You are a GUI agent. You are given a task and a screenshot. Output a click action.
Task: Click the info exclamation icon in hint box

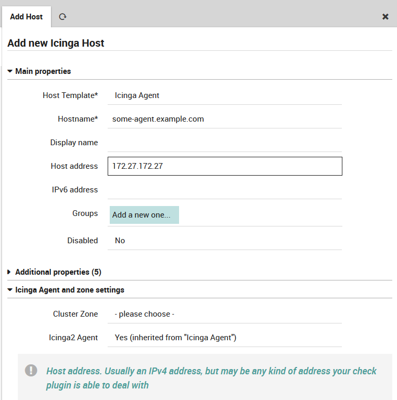[x=32, y=371]
